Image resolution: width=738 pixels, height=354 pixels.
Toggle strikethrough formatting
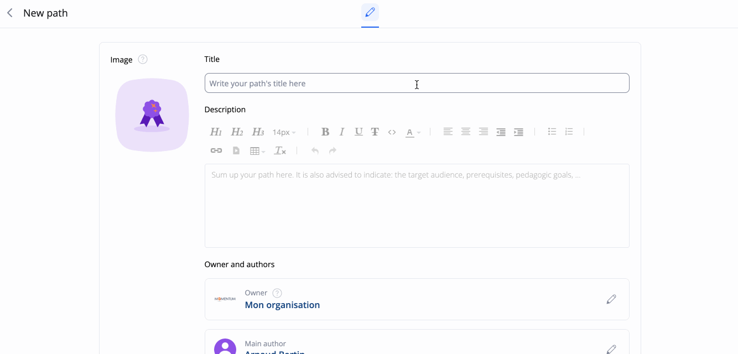pos(375,132)
